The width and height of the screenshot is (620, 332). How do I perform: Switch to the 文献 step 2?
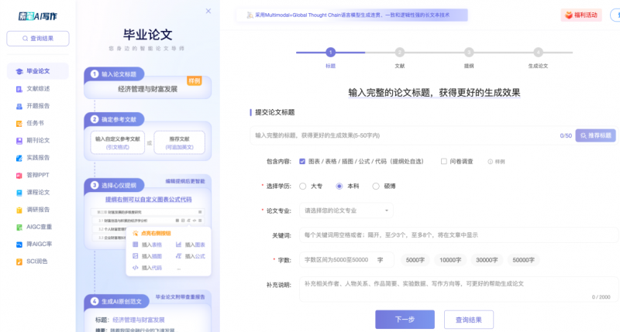click(400, 52)
